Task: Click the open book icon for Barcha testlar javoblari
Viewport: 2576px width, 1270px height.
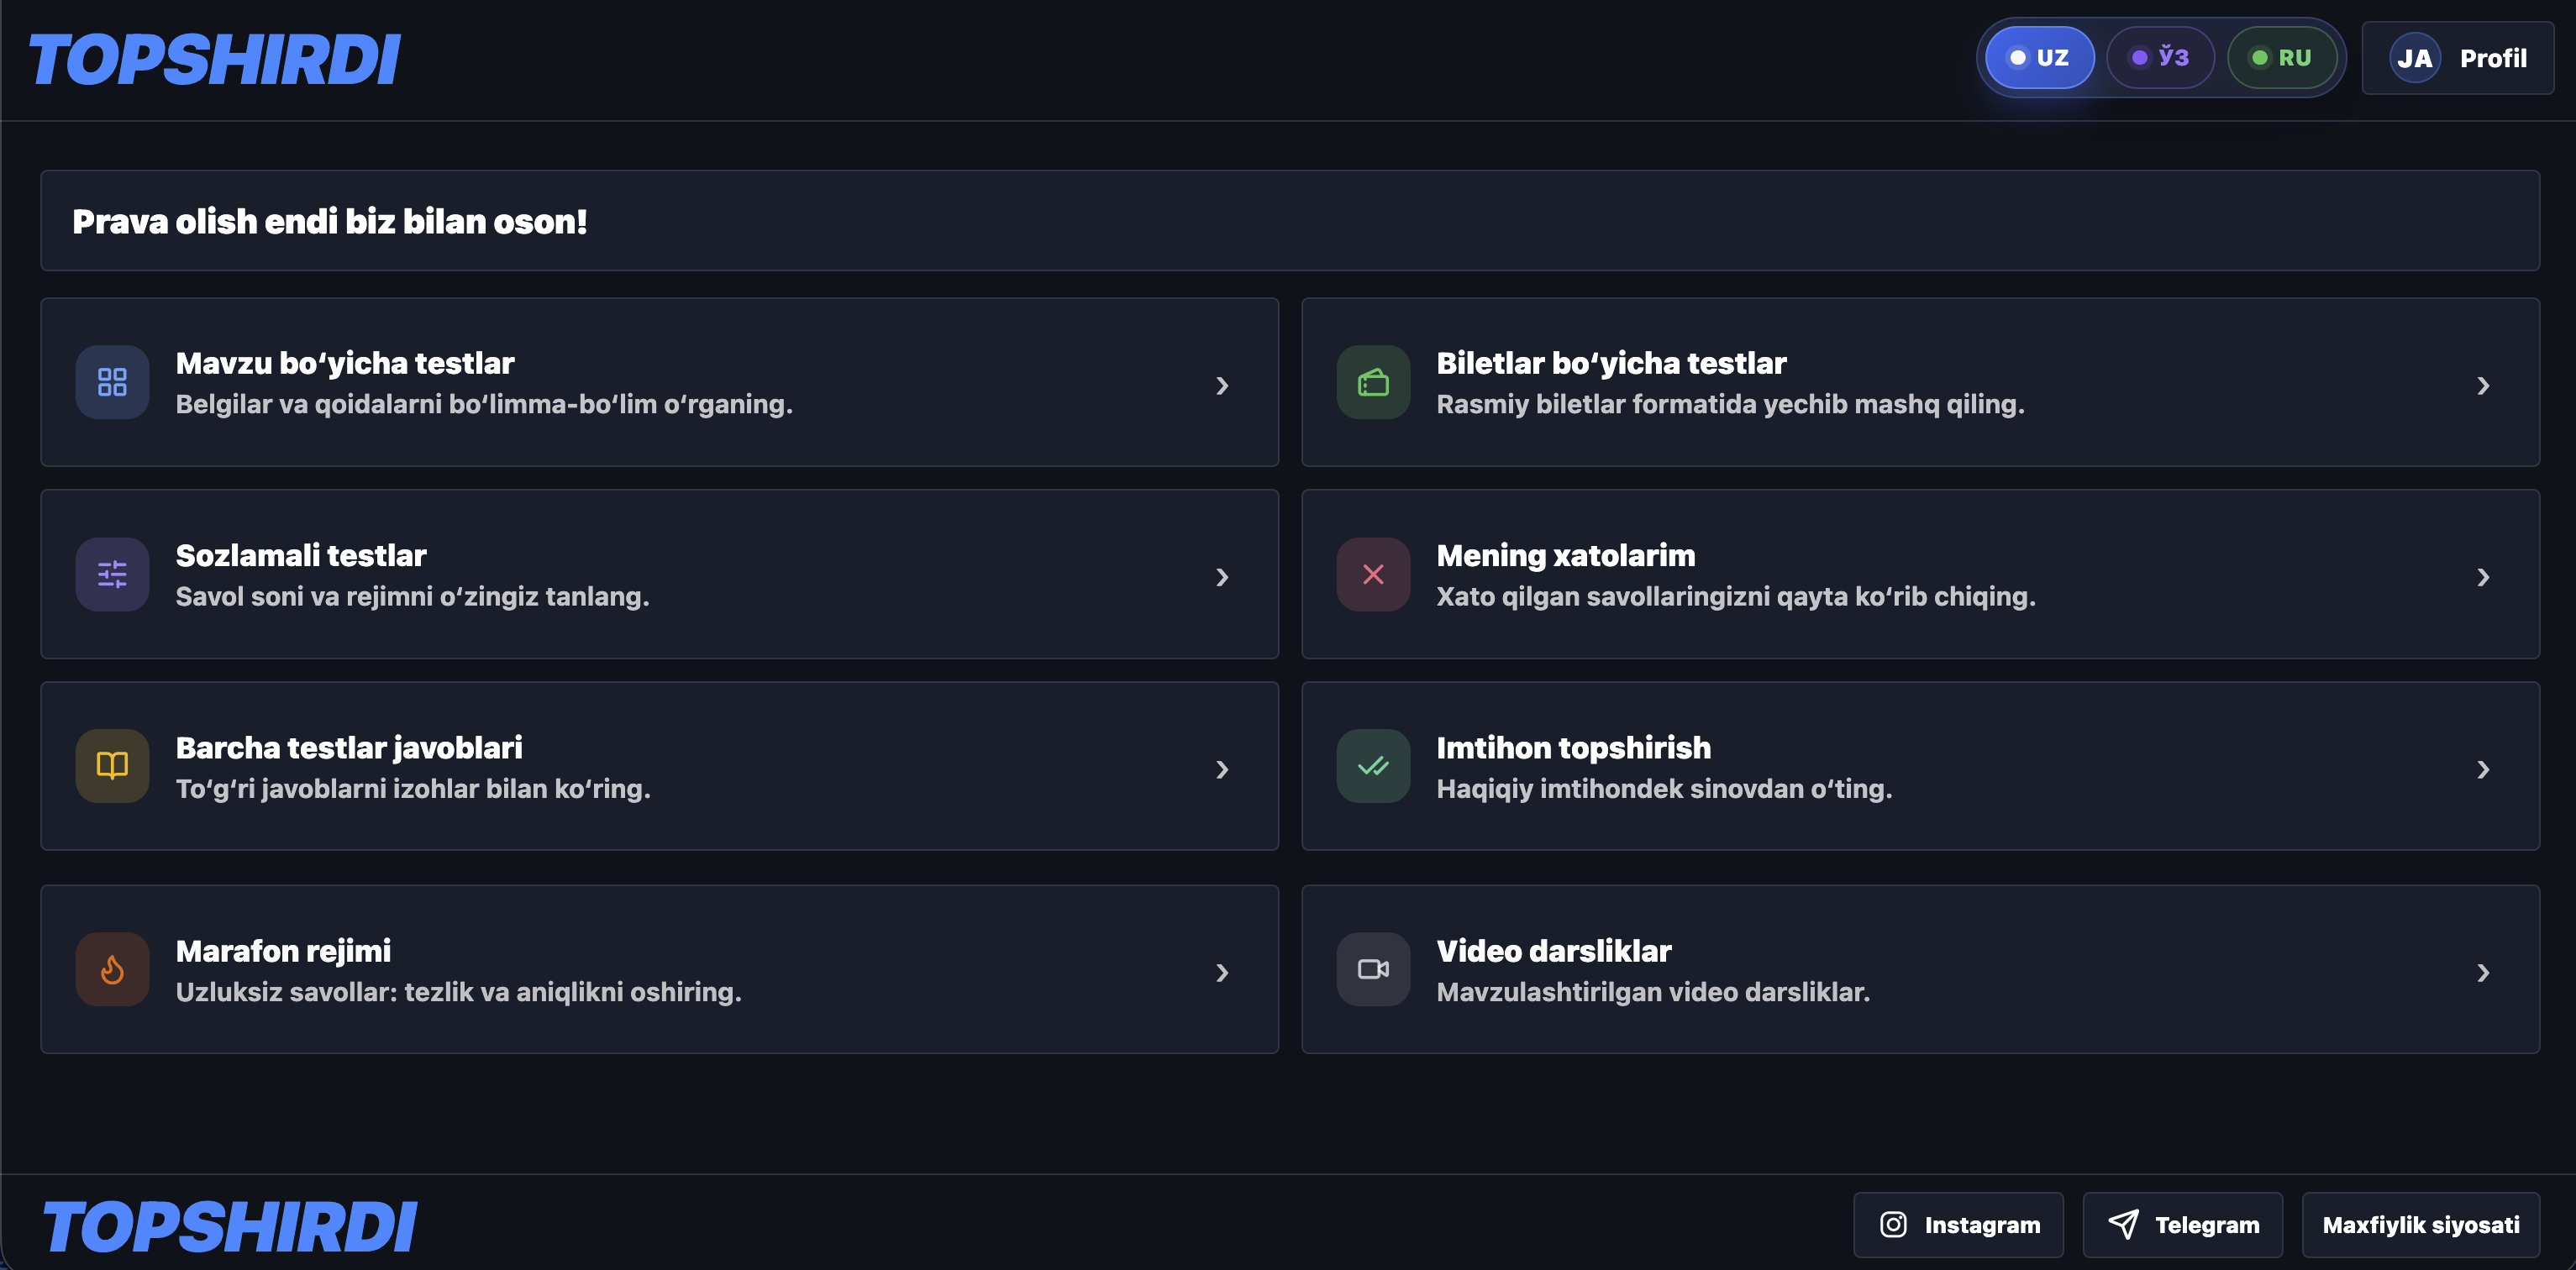Action: pyautogui.click(x=112, y=766)
